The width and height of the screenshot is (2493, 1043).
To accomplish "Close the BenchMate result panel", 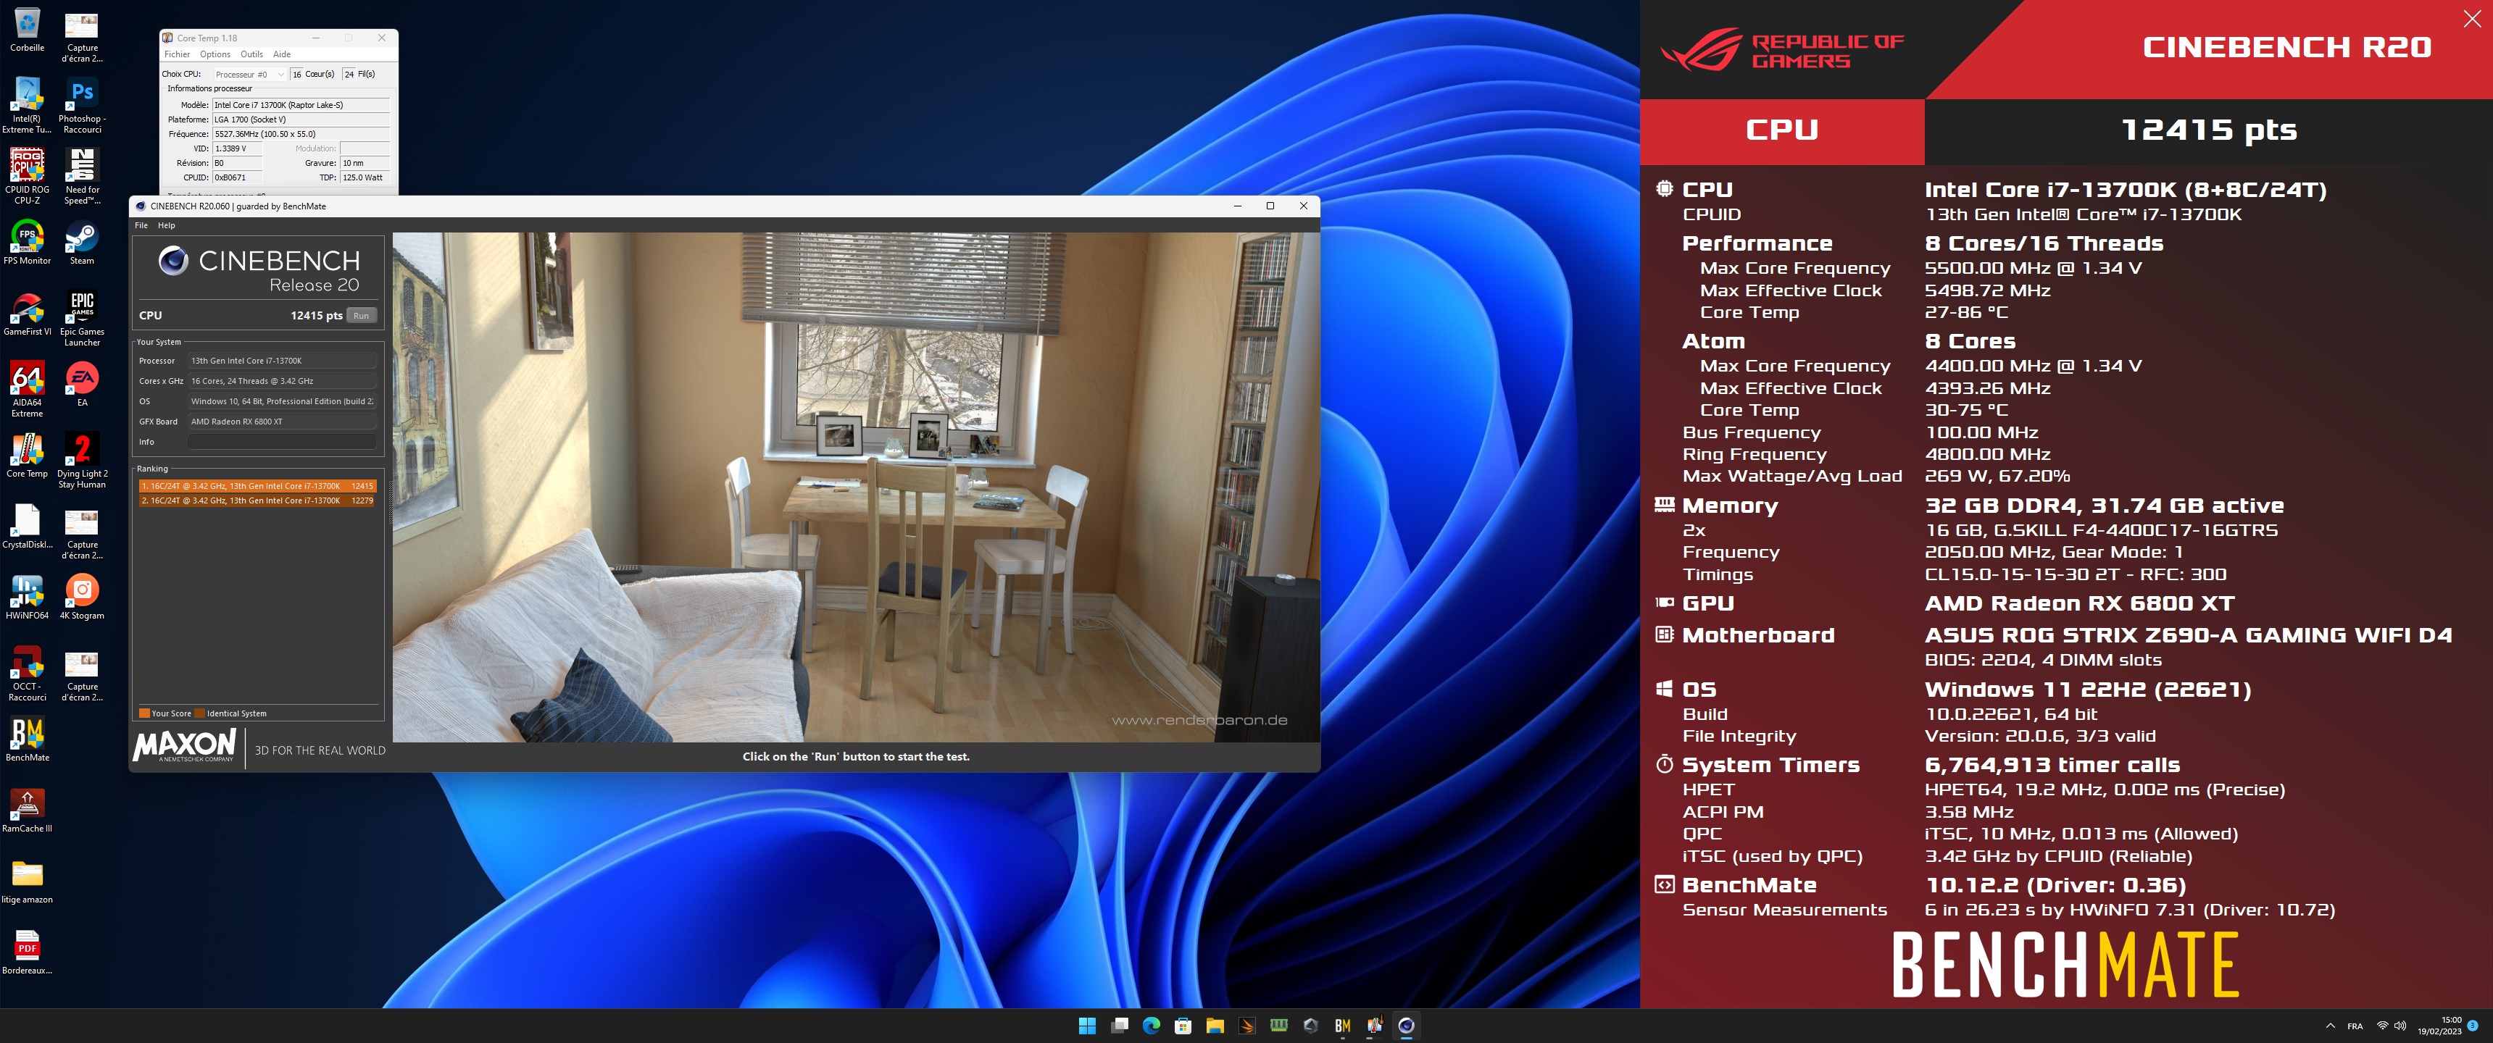I will click(x=2471, y=20).
